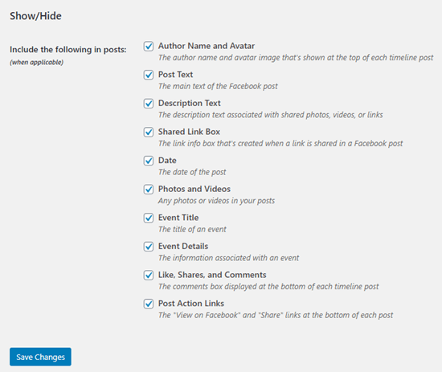Click the Save Changes button
This screenshot has height=372, width=442.
coord(40,357)
